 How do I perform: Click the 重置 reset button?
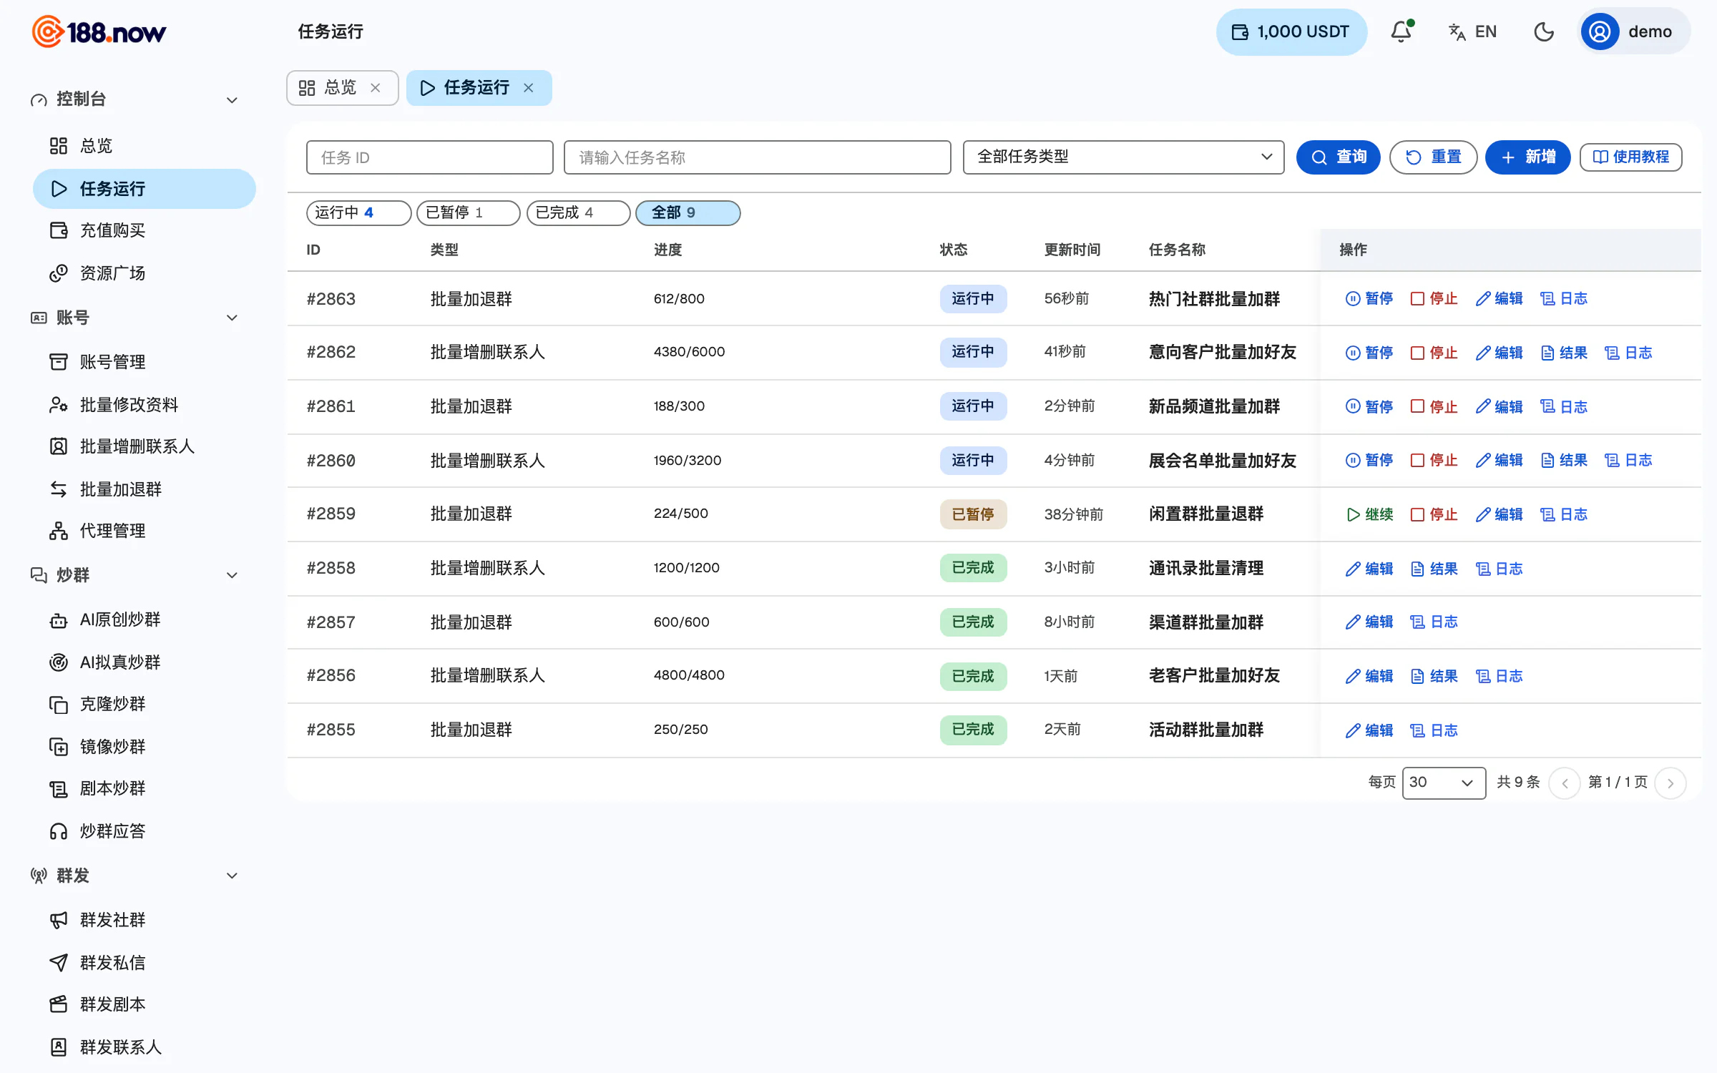click(1433, 157)
